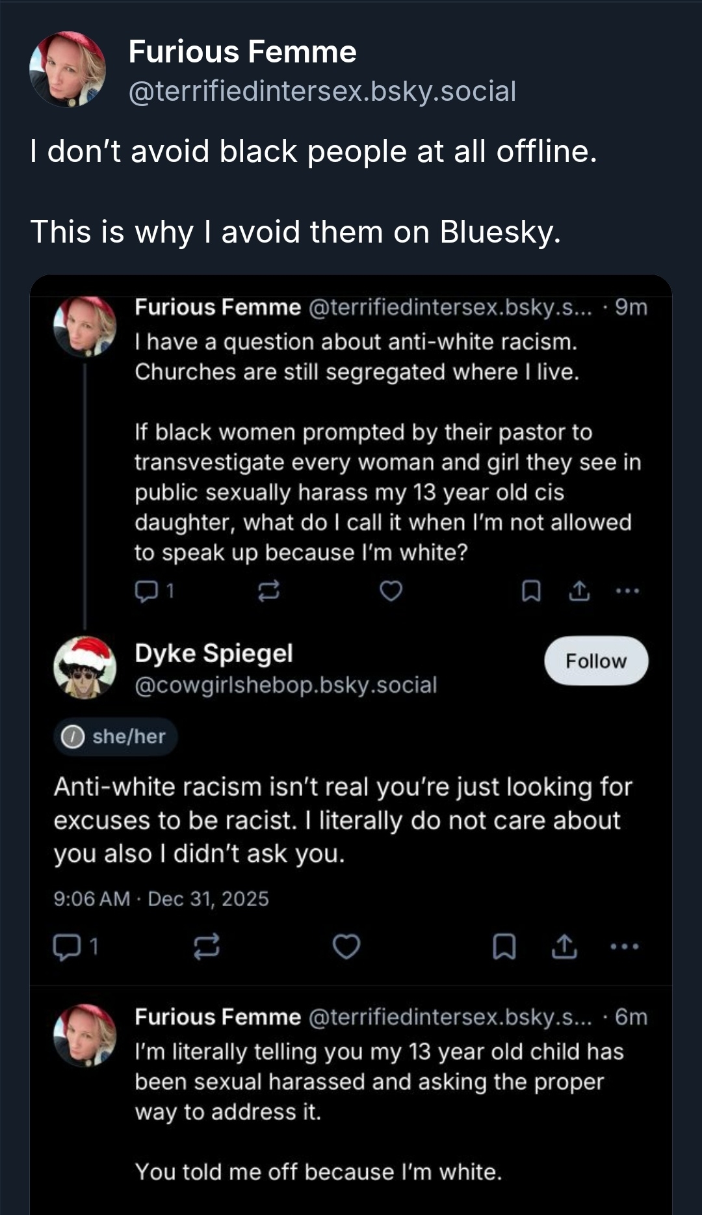Open more options on Dyke Spiegel's reply

[x=625, y=946]
